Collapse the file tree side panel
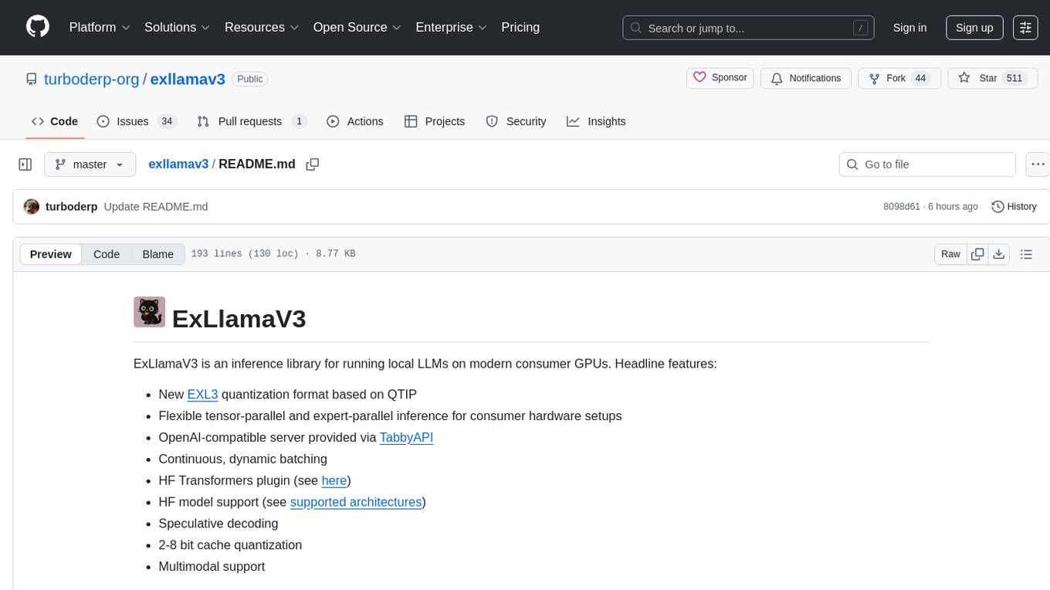 click(25, 164)
